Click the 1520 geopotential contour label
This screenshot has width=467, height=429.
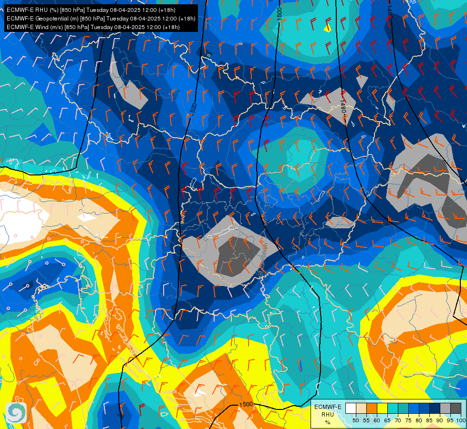pos(193,109)
